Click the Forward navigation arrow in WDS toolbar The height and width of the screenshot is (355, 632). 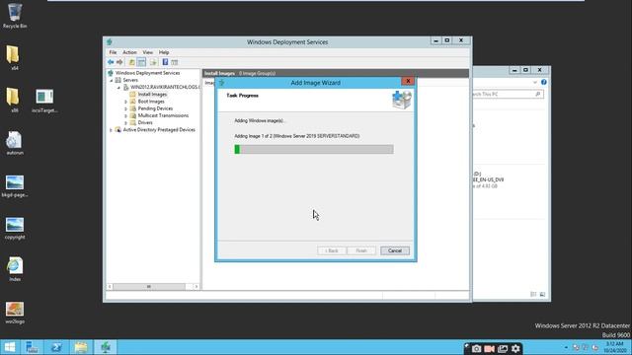point(119,62)
